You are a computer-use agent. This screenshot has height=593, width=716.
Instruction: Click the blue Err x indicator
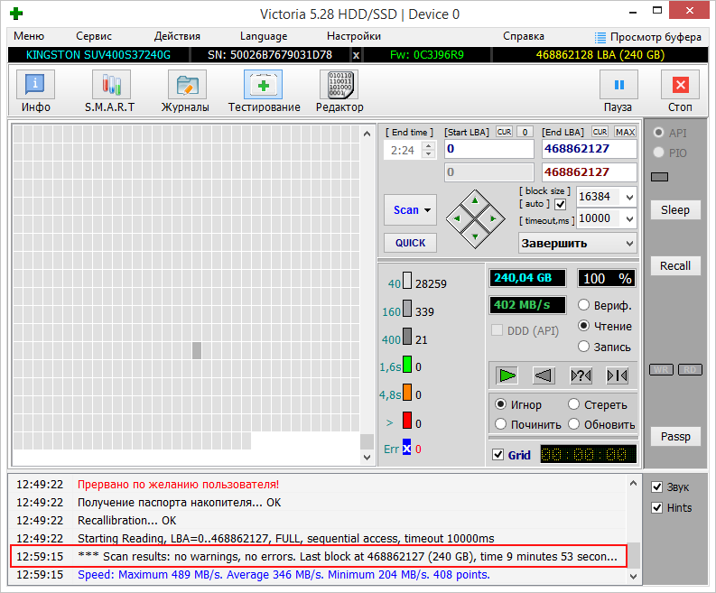point(406,448)
